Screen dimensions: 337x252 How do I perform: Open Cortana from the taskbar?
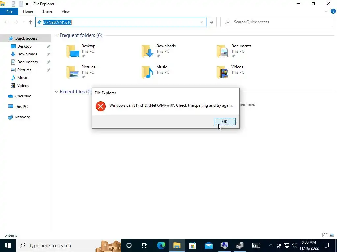coord(129,245)
